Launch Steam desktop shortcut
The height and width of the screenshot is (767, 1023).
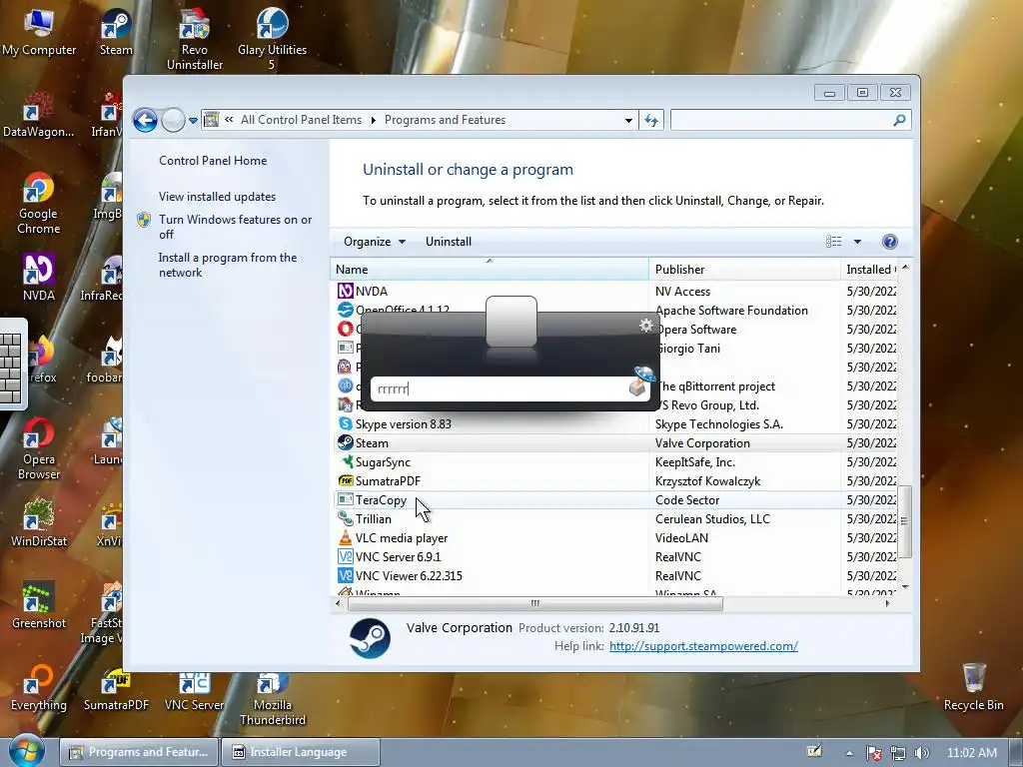(x=116, y=31)
